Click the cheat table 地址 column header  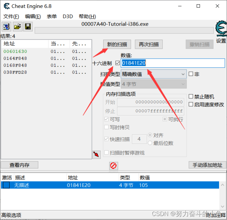tap(73, 178)
